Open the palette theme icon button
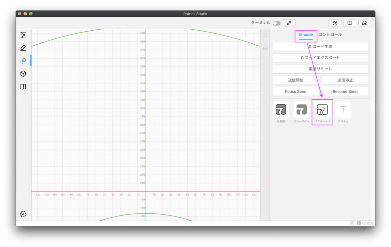Viewport: 391px width, 247px height. tap(335, 23)
